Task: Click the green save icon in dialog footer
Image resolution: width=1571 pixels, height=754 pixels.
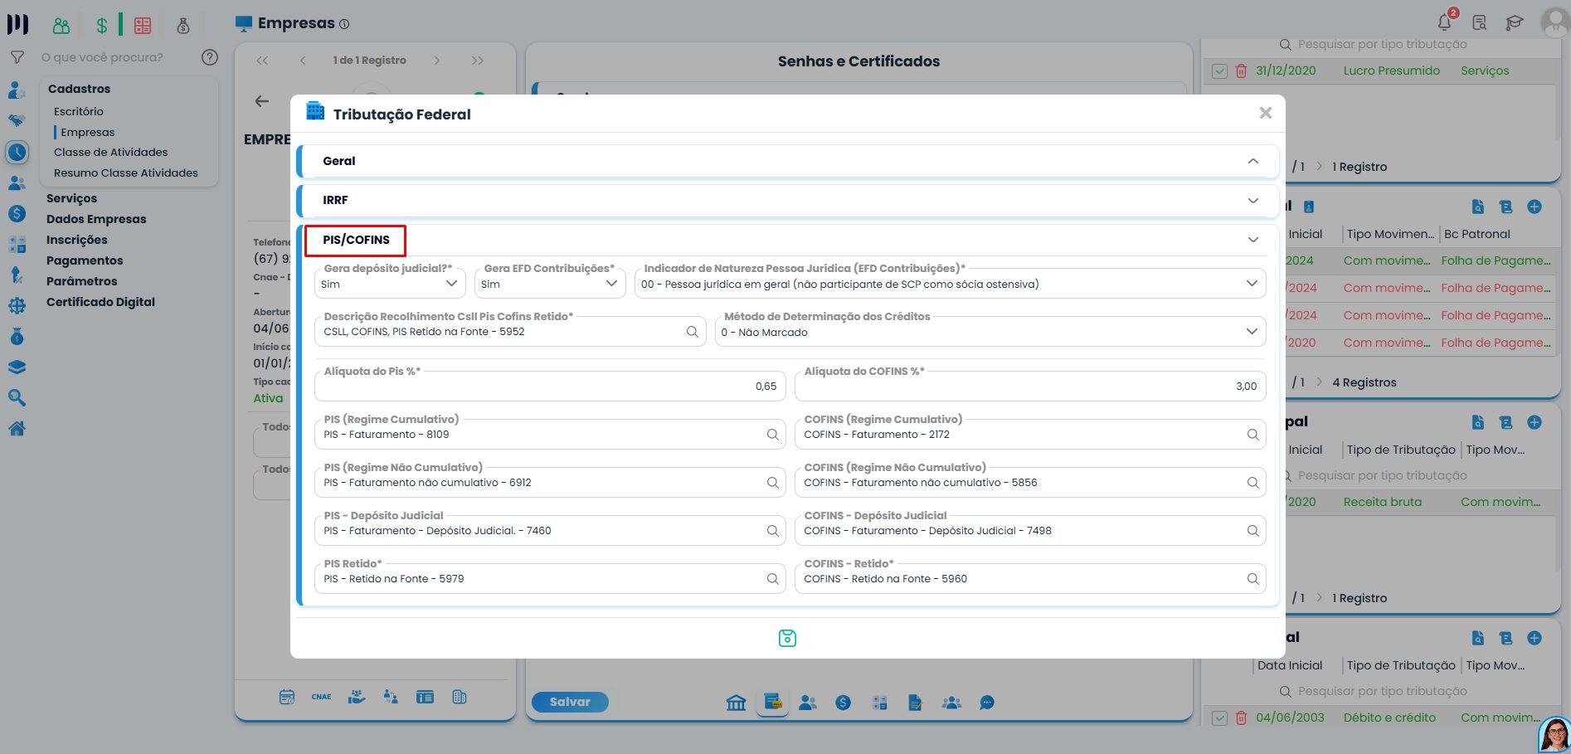Action: 787,638
